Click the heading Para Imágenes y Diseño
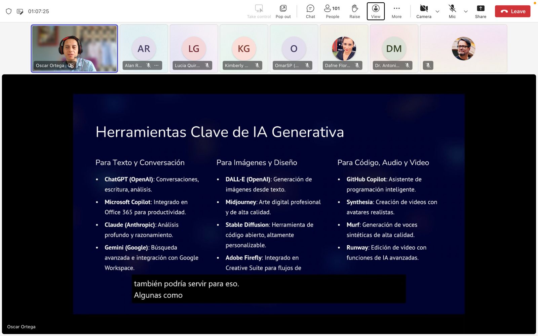The image size is (538, 336). (257, 163)
